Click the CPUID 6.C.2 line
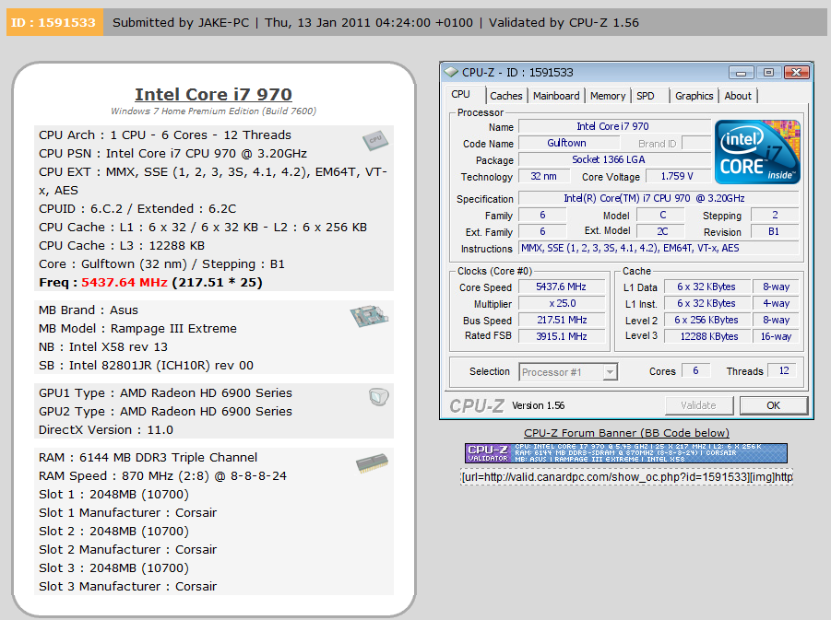Viewport: 831px width, 620px height. tap(137, 208)
